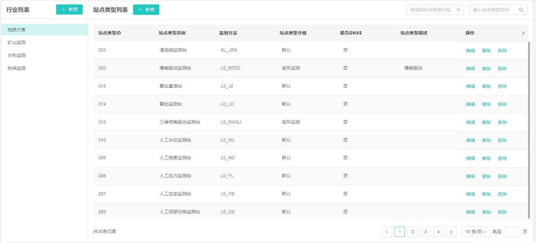Edit the 浸润线监测站 row via 编辑
The width and height of the screenshot is (536, 243).
470,51
